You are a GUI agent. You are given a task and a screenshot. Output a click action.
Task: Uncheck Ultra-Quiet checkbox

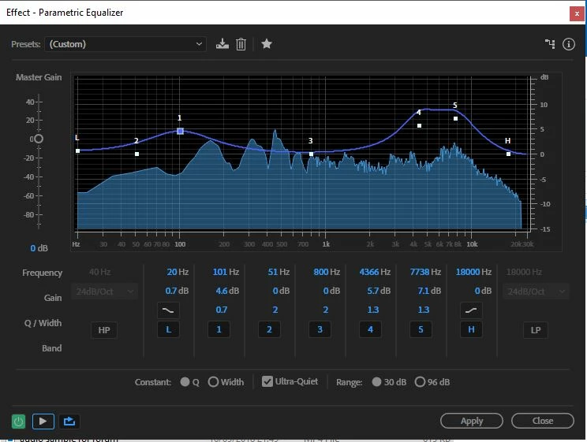click(x=267, y=381)
